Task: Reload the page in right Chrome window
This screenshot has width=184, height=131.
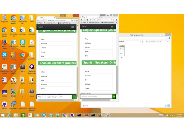Action: 87,20
